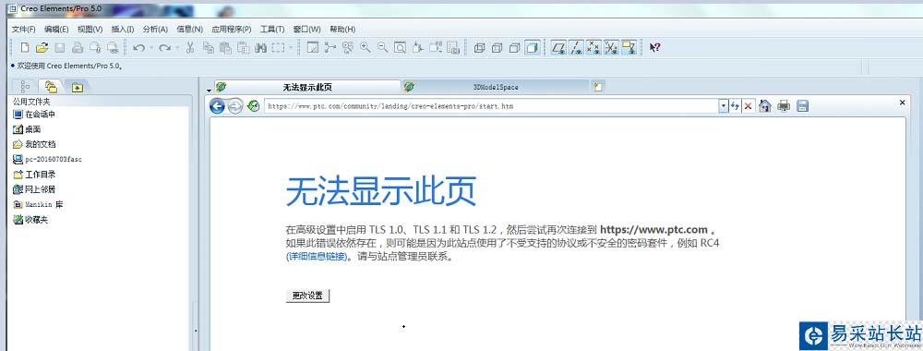The height and width of the screenshot is (351, 923).
Task: Click the Zoom Out magnifier icon
Action: 383,48
